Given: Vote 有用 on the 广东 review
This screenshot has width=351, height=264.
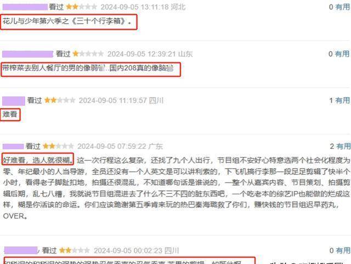Looking at the screenshot, I should (344, 146).
